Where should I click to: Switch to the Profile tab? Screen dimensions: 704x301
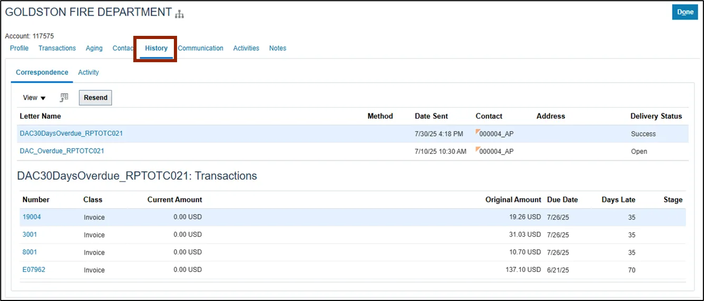tap(19, 48)
